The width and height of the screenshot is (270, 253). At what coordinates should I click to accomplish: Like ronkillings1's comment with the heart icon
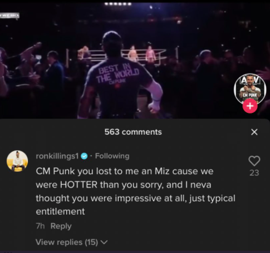click(254, 161)
